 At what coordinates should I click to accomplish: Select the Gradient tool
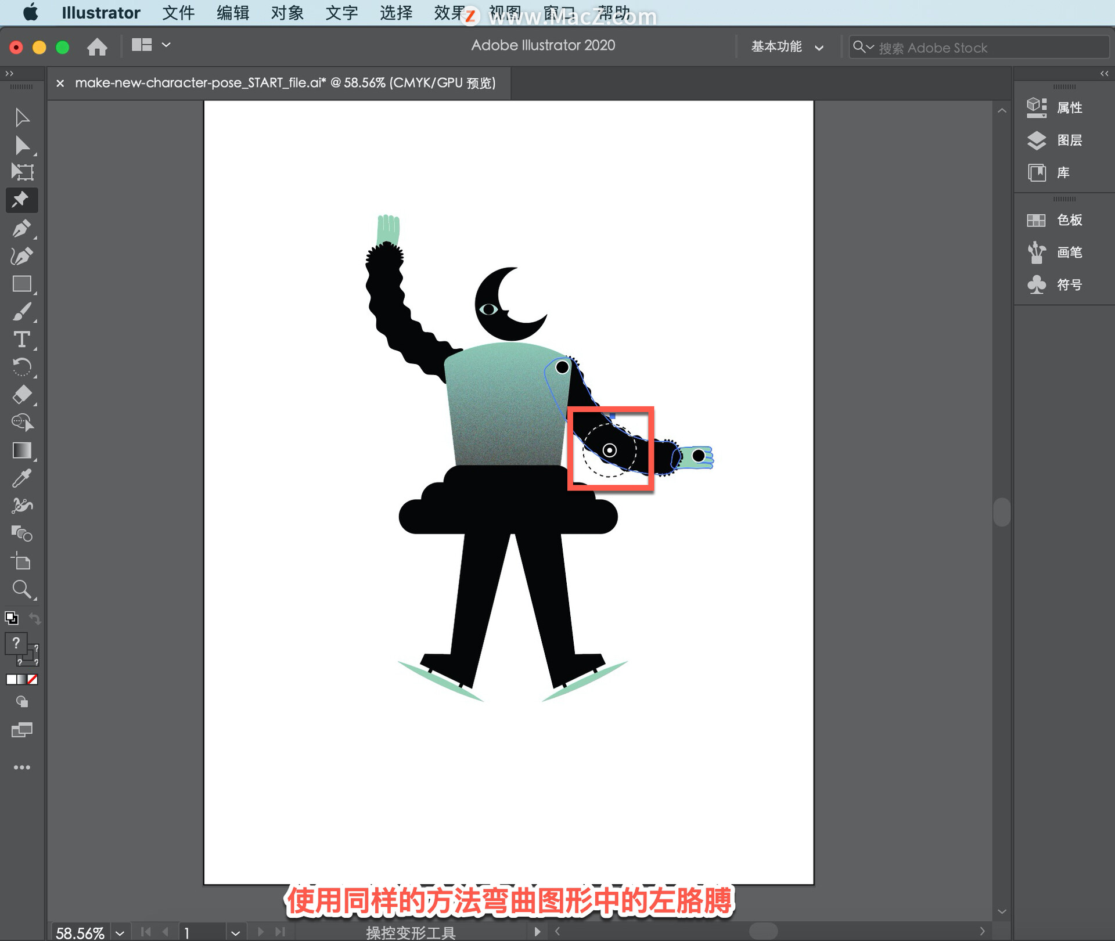click(x=22, y=450)
